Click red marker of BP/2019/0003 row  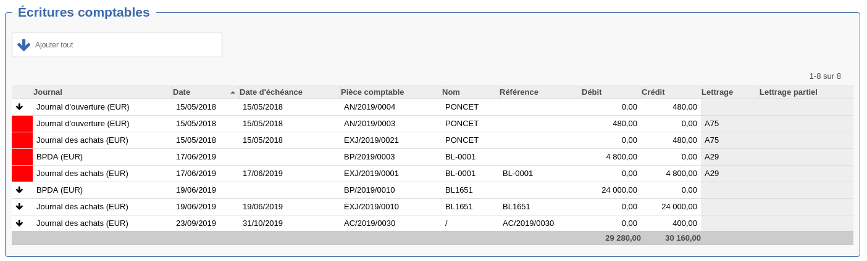[22, 157]
